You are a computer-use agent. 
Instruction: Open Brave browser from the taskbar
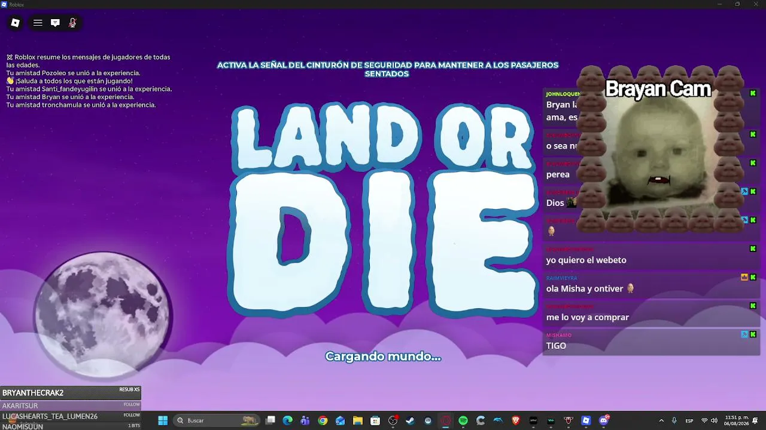tap(516, 420)
